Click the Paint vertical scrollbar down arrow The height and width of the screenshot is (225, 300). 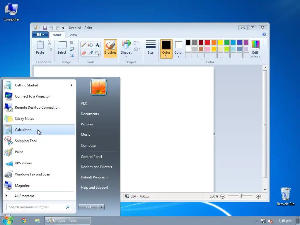point(265,190)
